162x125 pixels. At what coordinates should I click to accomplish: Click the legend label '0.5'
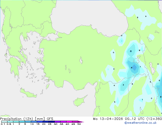click(9, 124)
